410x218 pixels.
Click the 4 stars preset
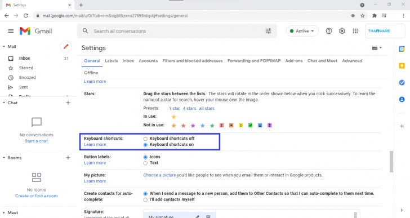(x=189, y=108)
